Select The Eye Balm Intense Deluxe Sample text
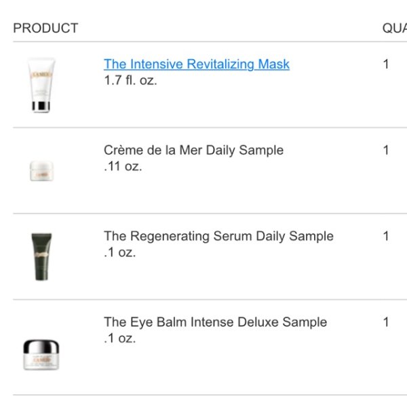 pyautogui.click(x=215, y=322)
